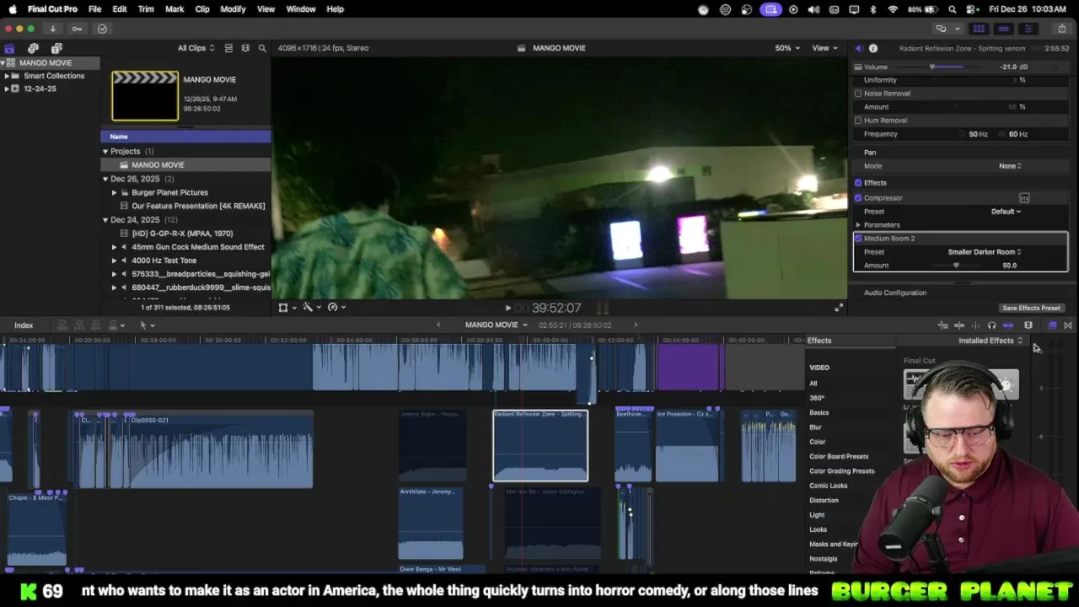The image size is (1079, 607).
Task: Toggle the browser panel layout button
Action: coord(979,29)
